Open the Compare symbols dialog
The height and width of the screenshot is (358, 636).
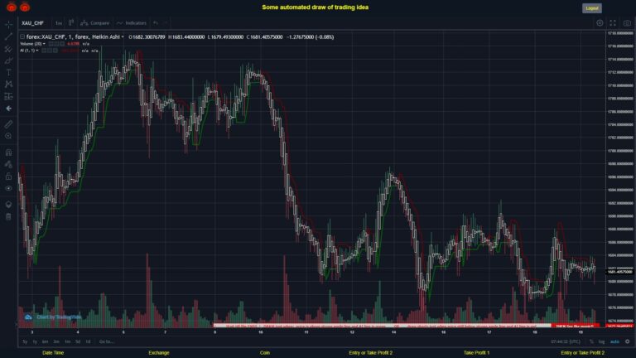[95, 23]
